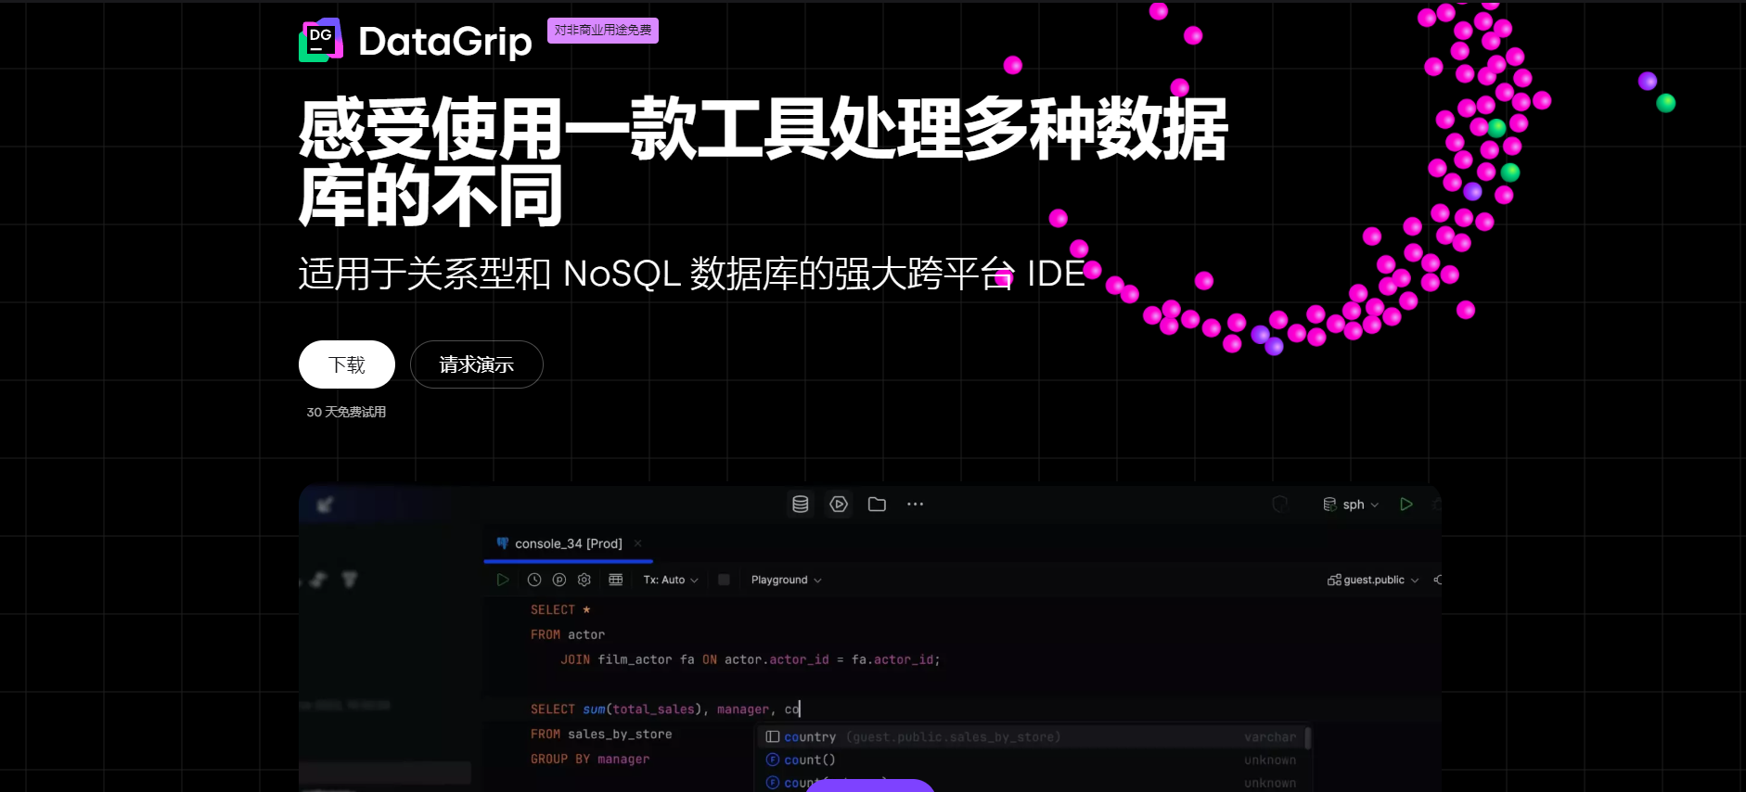Click the 下载 download button
The width and height of the screenshot is (1746, 792).
coord(347,364)
